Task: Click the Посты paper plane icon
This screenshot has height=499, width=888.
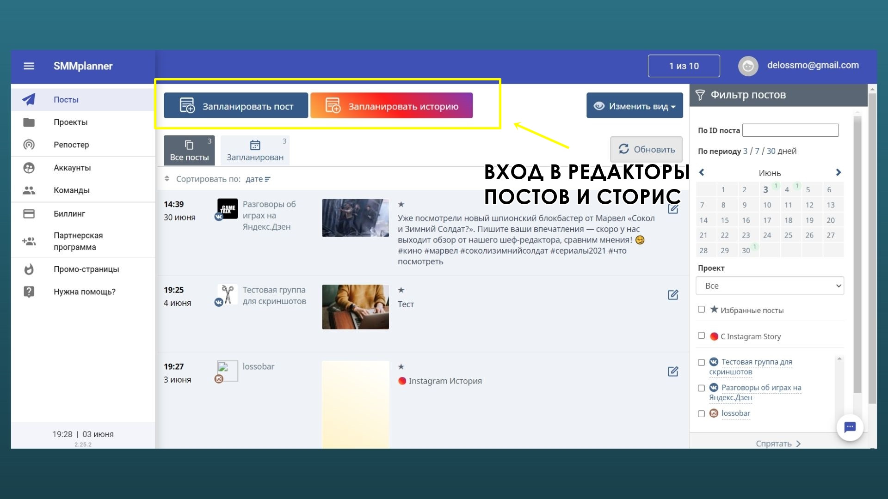Action: 29,99
